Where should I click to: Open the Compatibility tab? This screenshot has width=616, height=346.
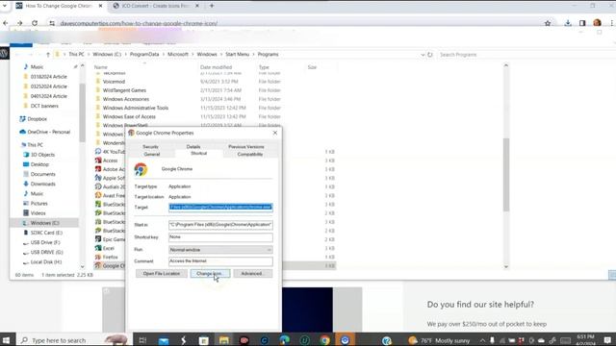click(x=250, y=154)
